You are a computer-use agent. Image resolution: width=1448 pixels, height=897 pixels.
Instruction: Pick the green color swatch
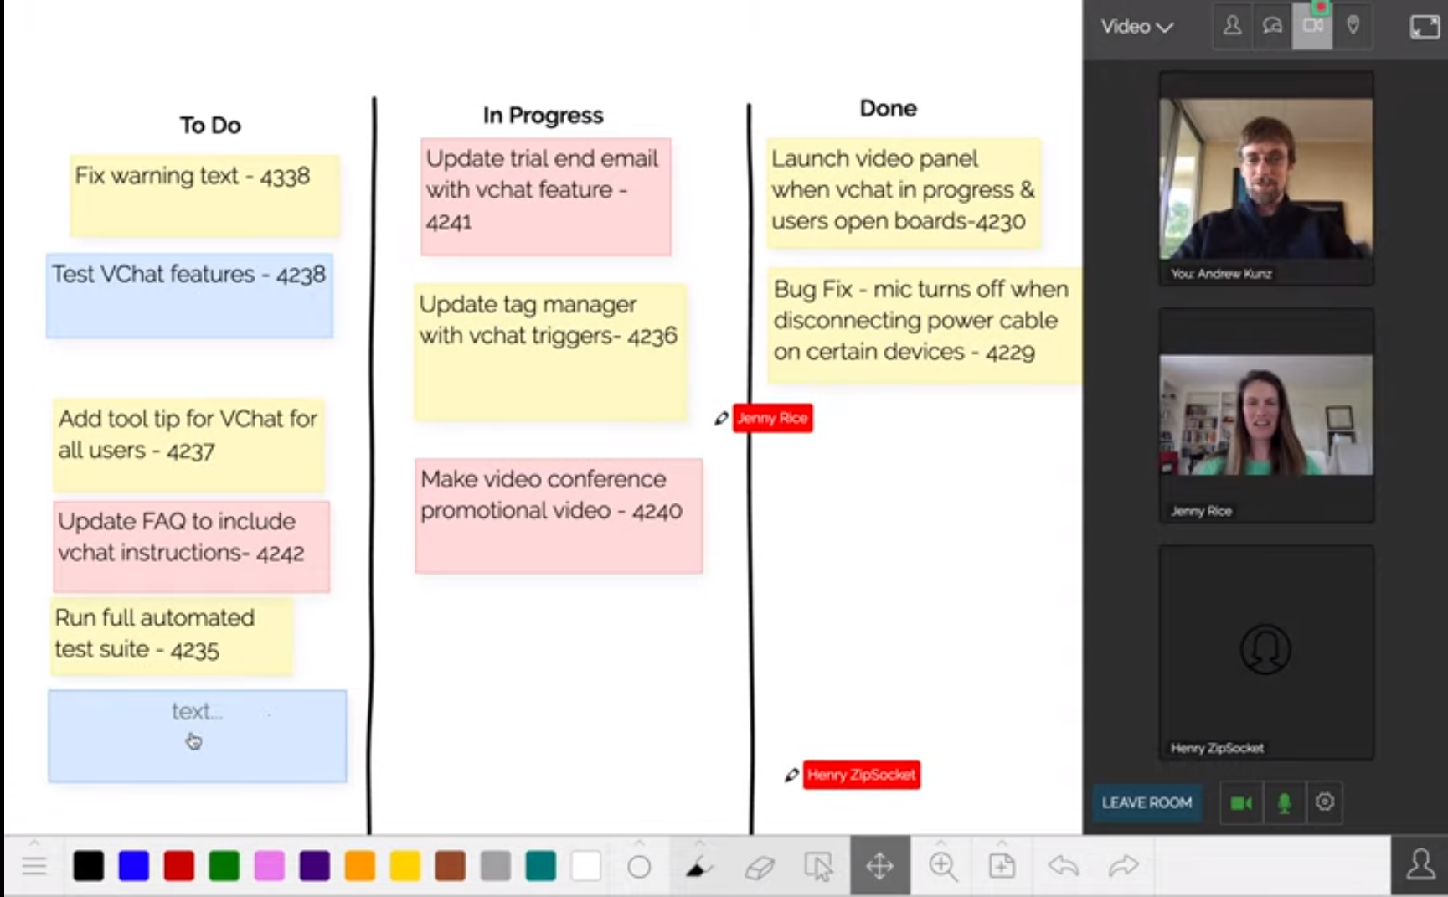coord(224,866)
